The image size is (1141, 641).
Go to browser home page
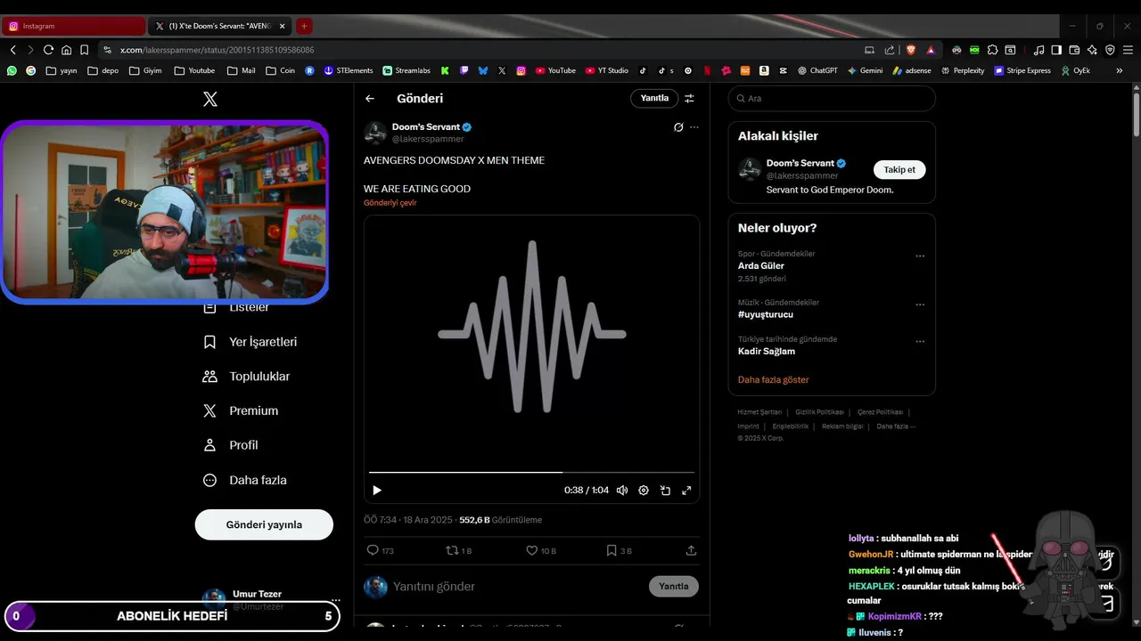(66, 50)
